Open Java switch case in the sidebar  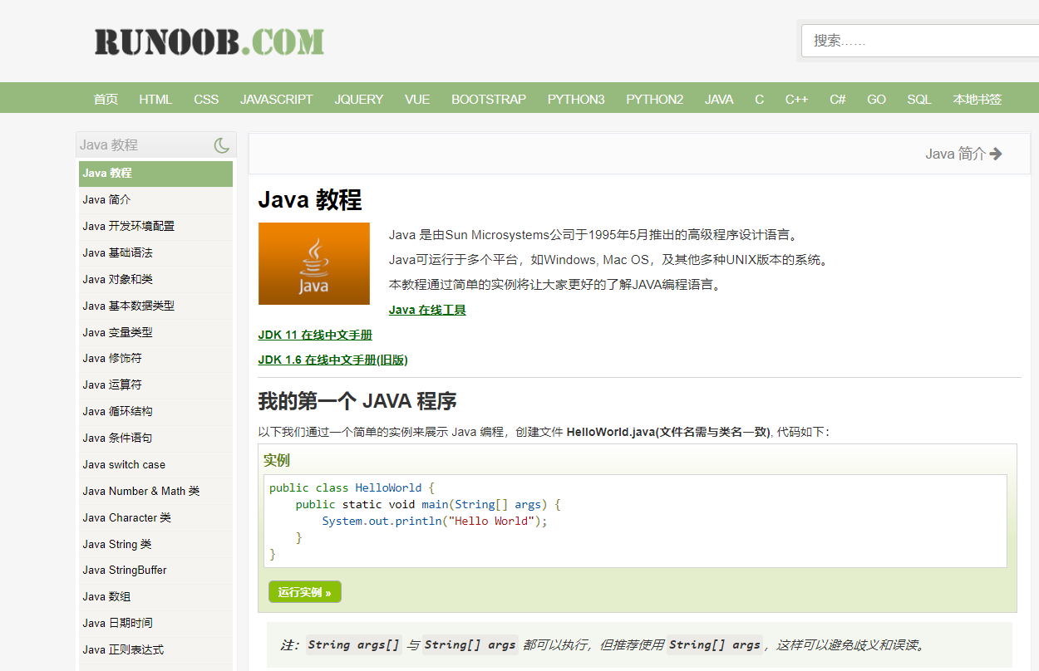(155, 465)
